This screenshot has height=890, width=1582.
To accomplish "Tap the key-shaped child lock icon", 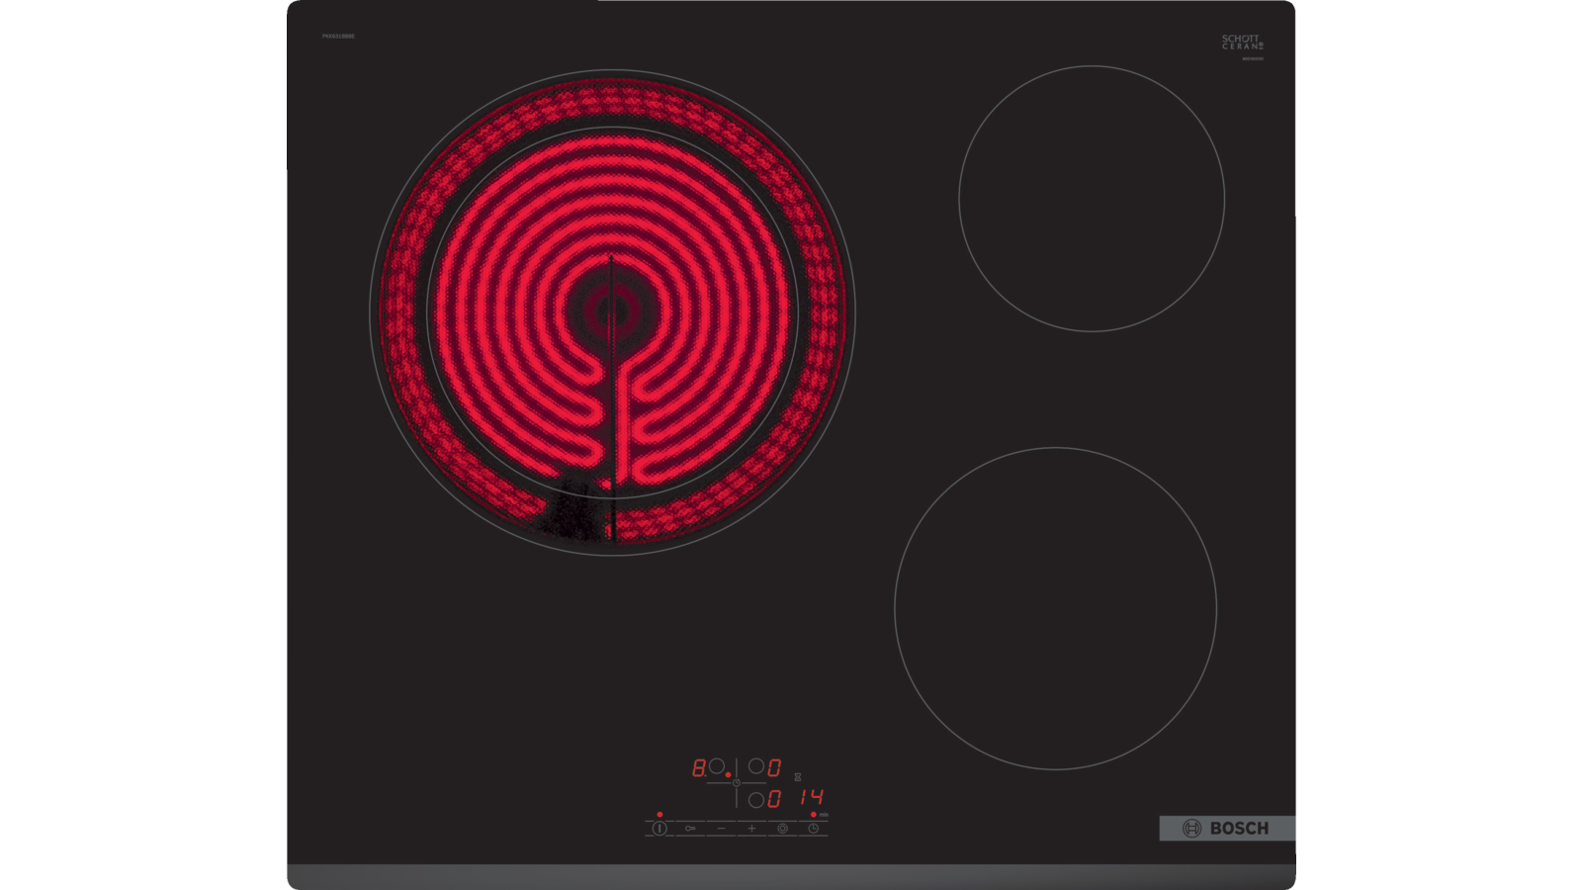I will pos(690,829).
